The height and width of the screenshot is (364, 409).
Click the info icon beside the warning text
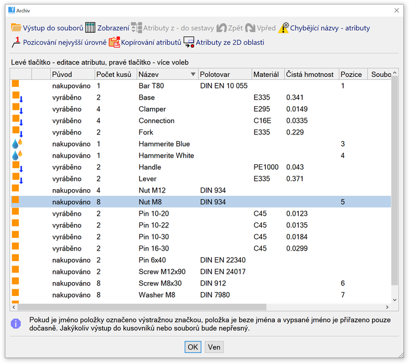click(16, 323)
